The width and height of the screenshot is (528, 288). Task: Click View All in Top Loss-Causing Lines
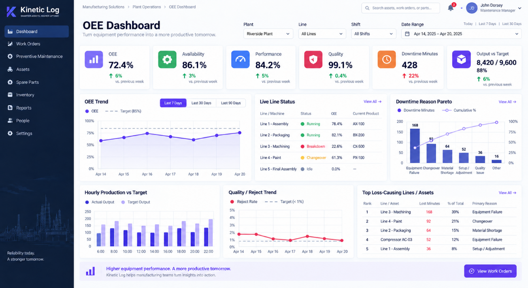(x=507, y=193)
